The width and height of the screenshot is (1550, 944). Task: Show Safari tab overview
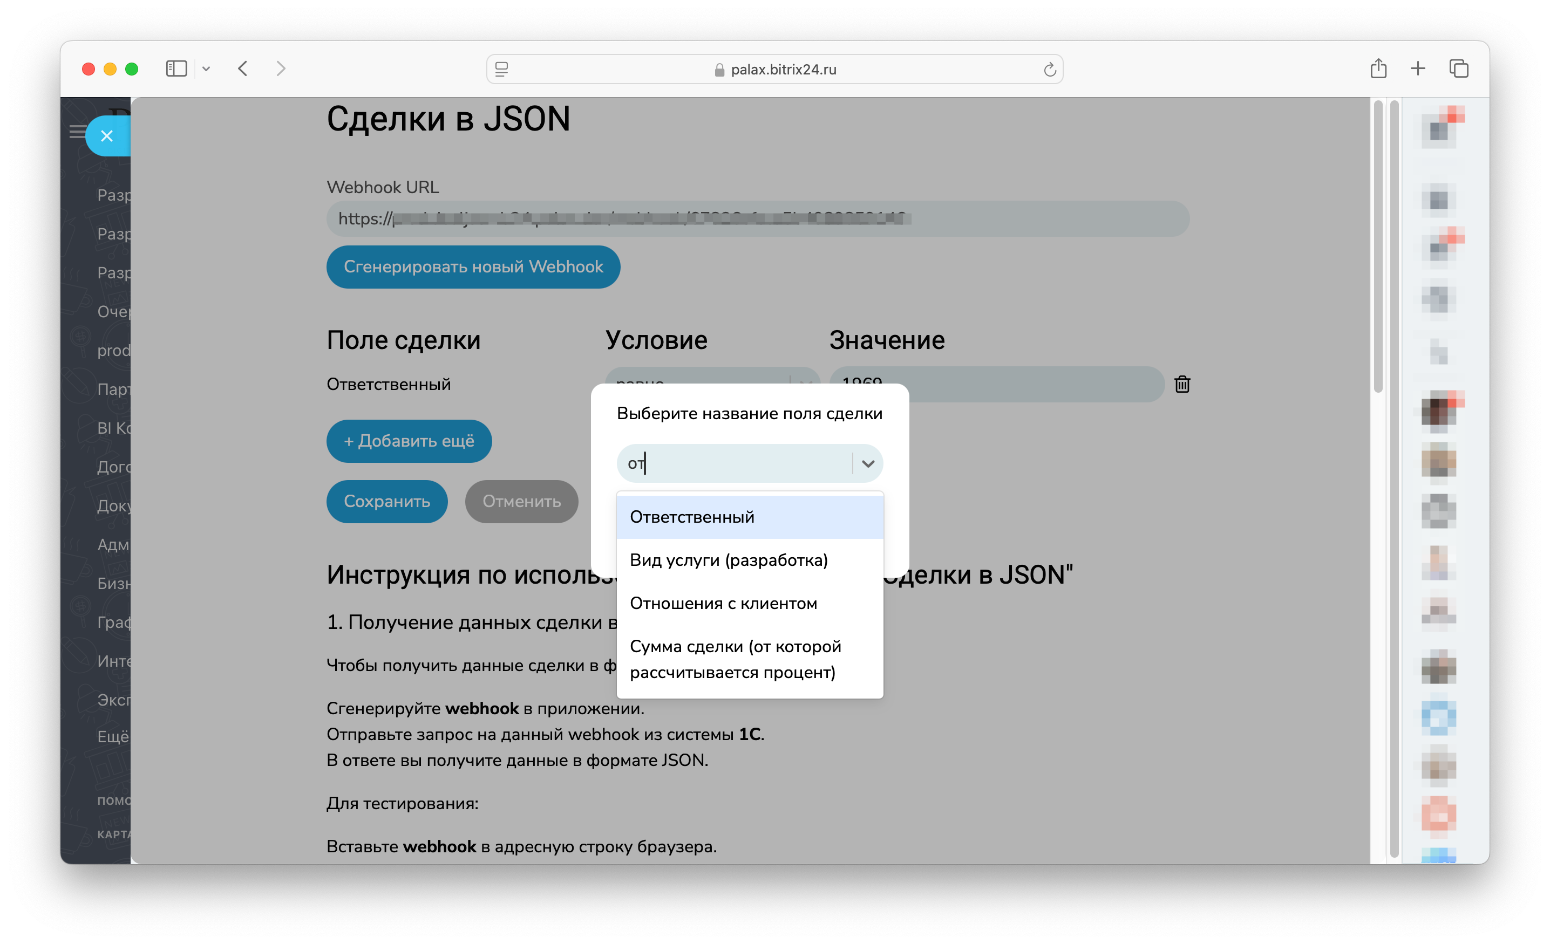pos(1458,69)
